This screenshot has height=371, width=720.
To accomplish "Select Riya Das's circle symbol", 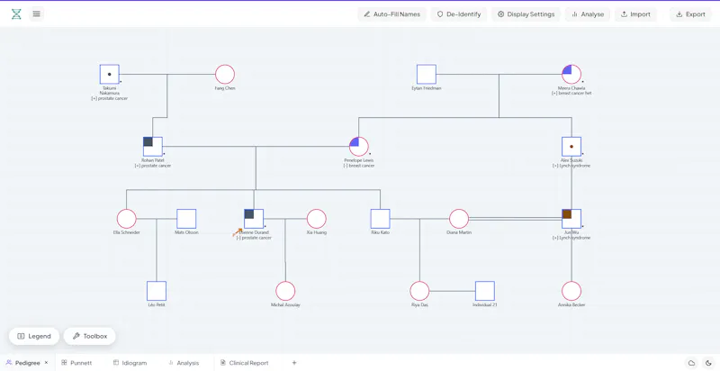I will (x=419, y=291).
